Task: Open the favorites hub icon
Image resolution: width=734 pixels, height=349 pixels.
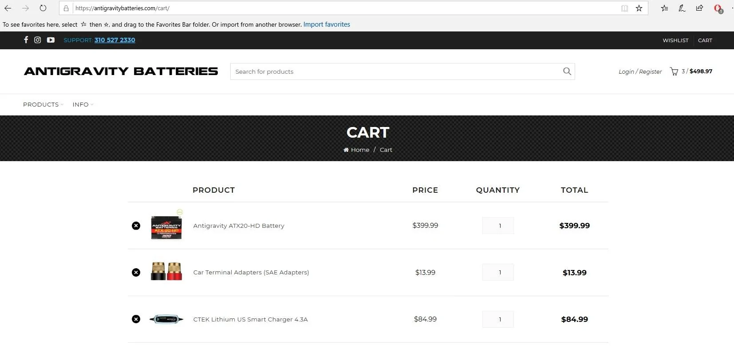Action: pos(664,8)
